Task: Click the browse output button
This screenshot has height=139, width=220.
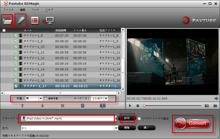Action: [x=127, y=128]
